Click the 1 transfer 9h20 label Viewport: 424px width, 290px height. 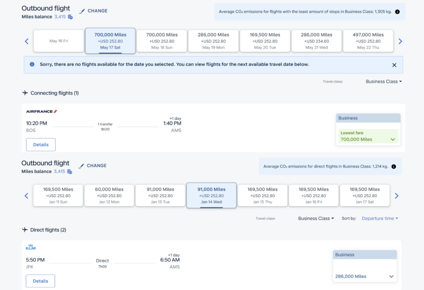pyautogui.click(x=105, y=127)
